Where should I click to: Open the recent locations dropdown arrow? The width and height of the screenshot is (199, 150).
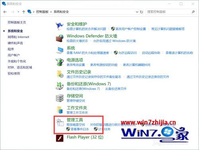pyautogui.click(x=18, y=12)
